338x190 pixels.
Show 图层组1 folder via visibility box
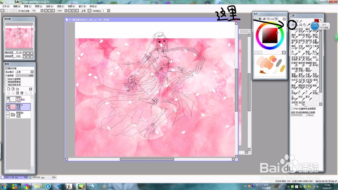point(8,113)
